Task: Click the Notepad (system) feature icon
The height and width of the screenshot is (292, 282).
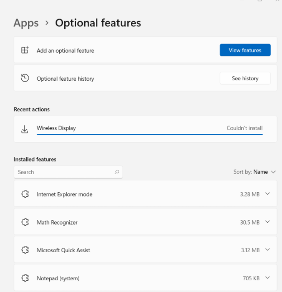Action: pos(25,278)
